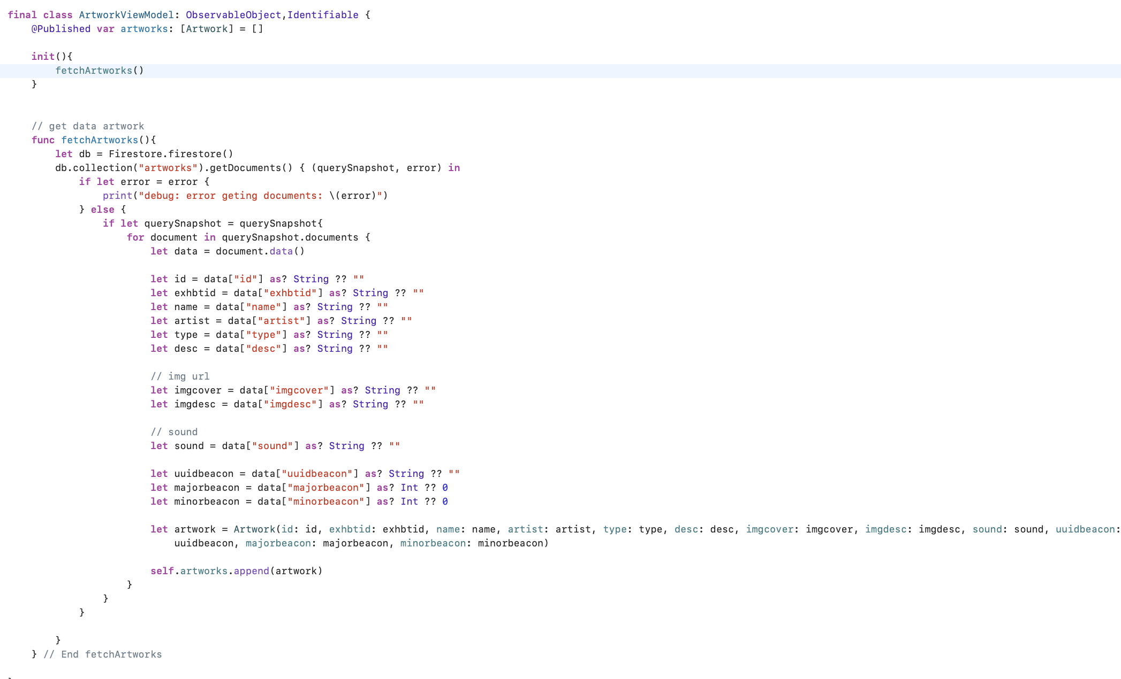
Task: Click the '// End fetchArtworks' comment
Action: [102, 654]
